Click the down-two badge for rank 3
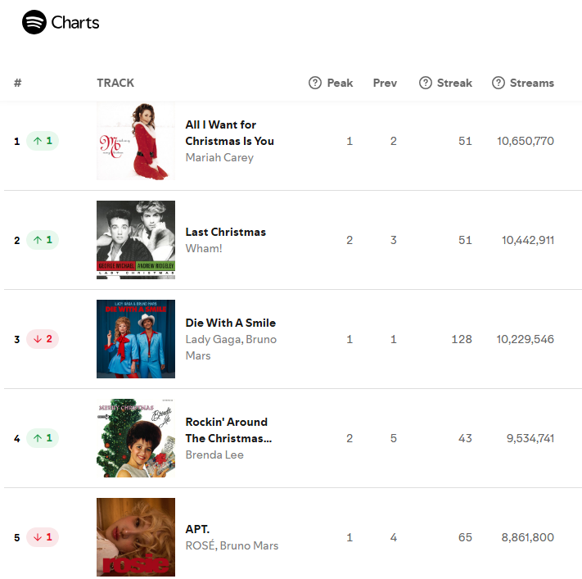 (43, 339)
